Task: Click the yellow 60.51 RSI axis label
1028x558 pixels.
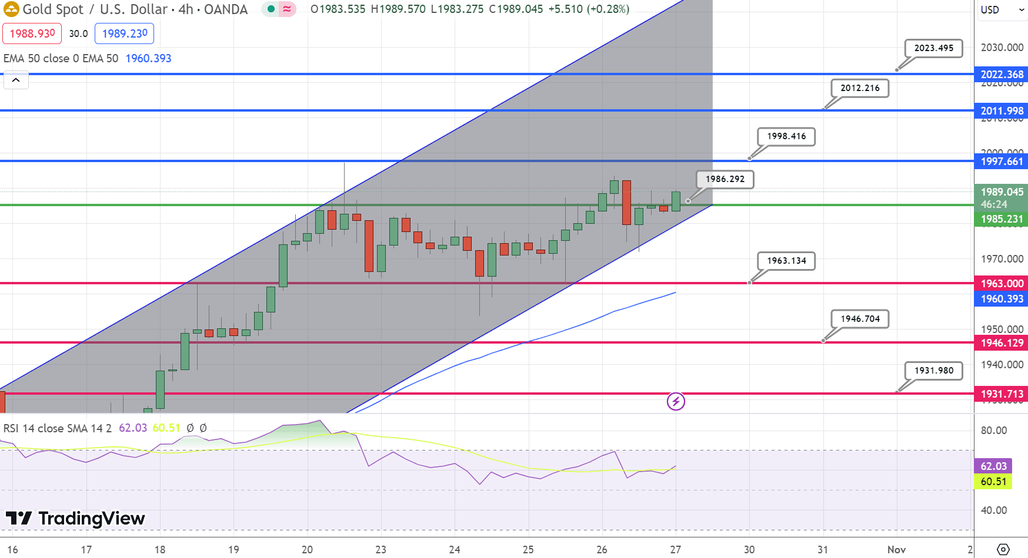Action: coord(993,482)
